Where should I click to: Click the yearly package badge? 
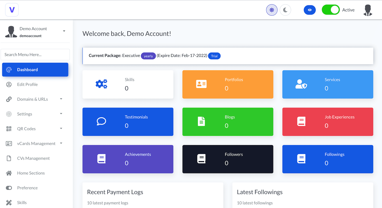click(148, 56)
